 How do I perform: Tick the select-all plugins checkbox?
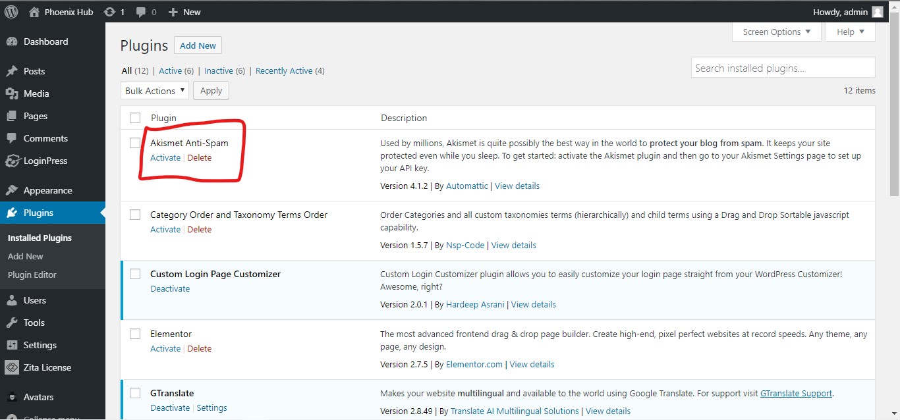[135, 118]
